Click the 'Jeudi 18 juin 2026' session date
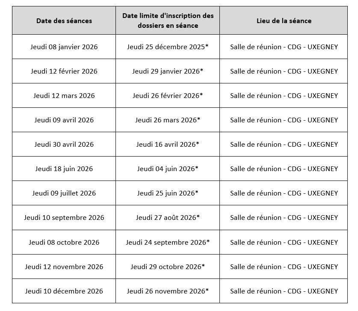 [64, 169]
